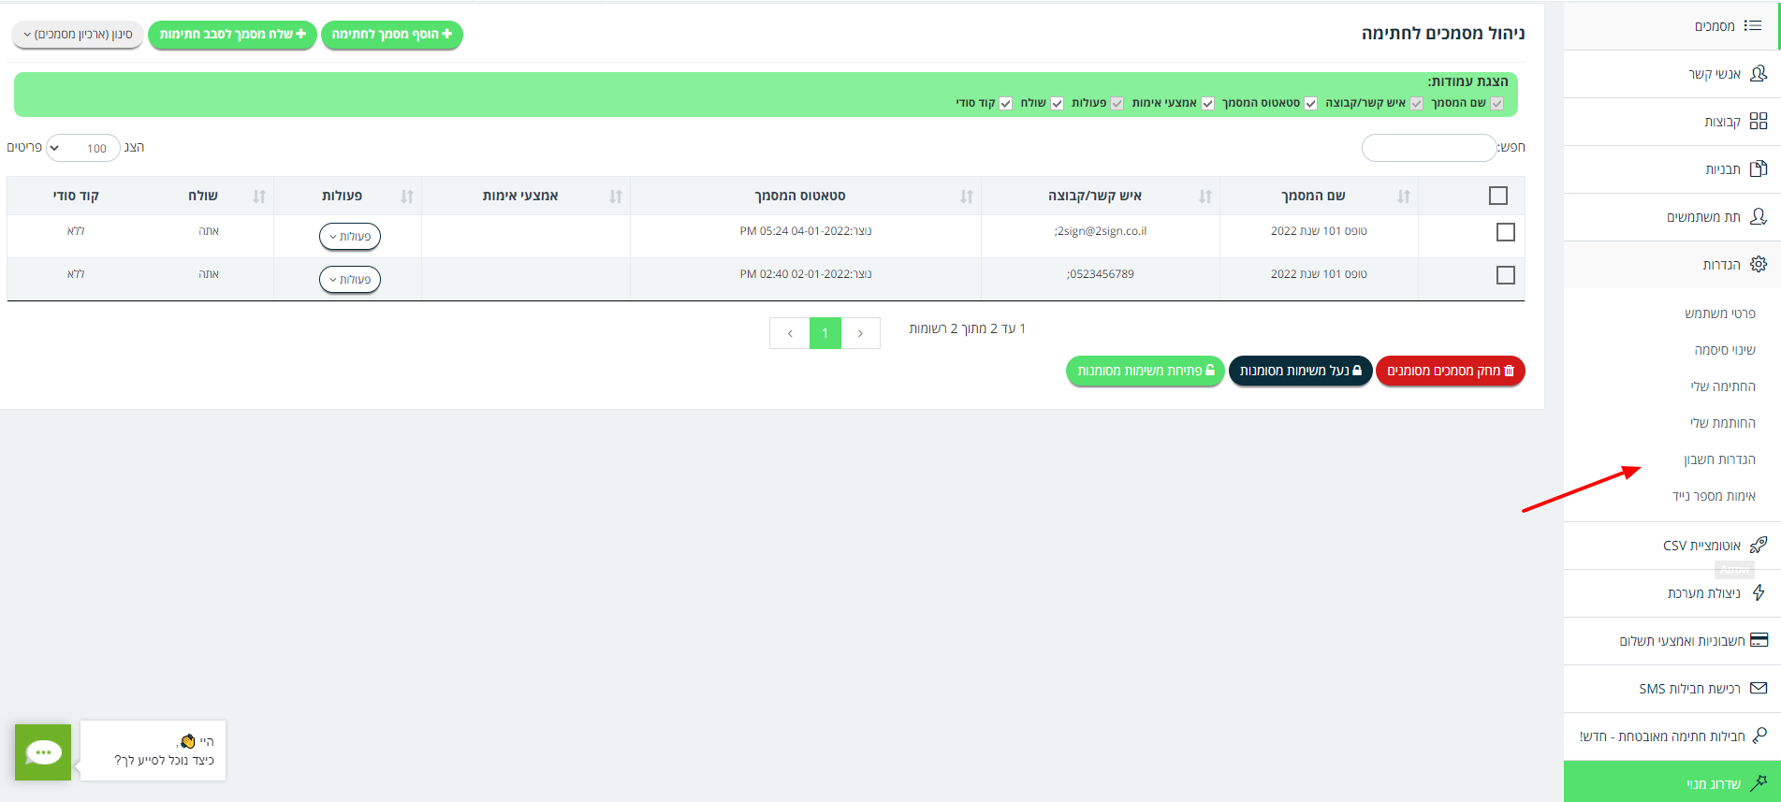
Task: Open the 'סינון (ארכיון מסמכים)' filter dropdown
Action: pyautogui.click(x=78, y=35)
